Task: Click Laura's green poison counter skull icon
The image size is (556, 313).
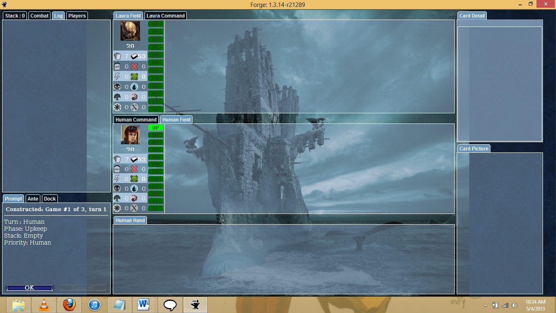Action: pos(134,77)
